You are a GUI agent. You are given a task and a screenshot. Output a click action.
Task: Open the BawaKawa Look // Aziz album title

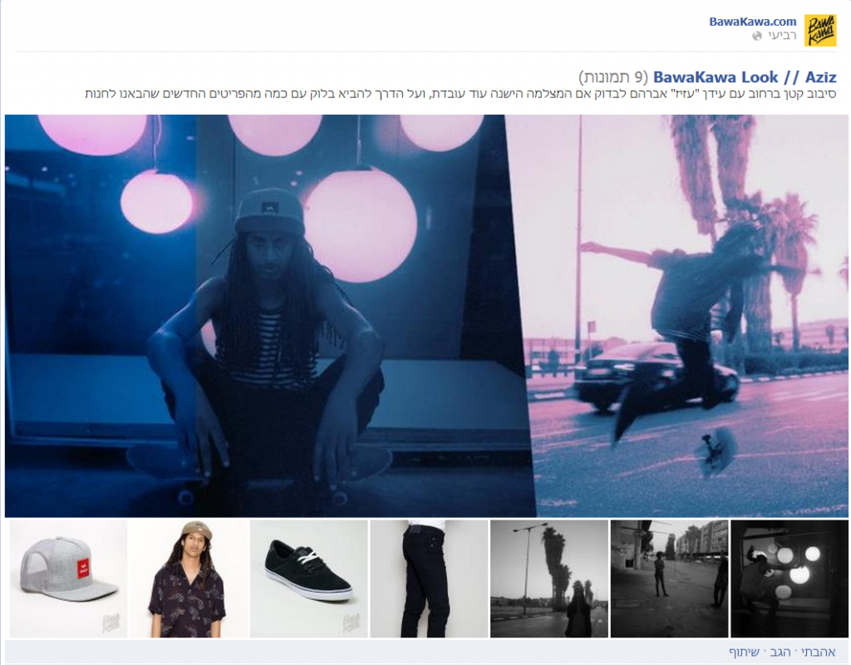click(745, 77)
